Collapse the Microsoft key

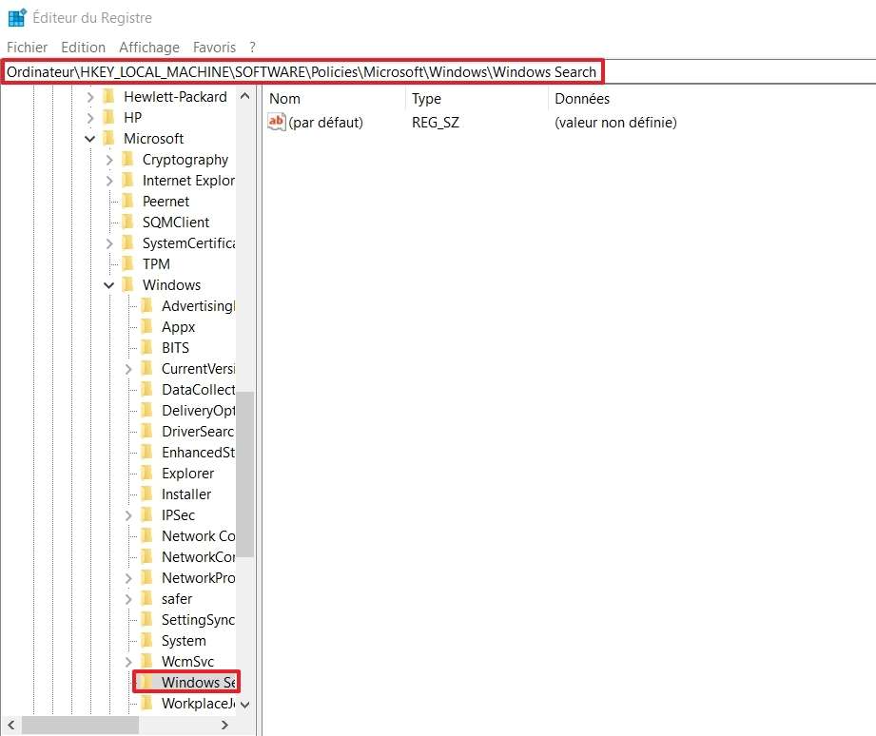pos(90,139)
